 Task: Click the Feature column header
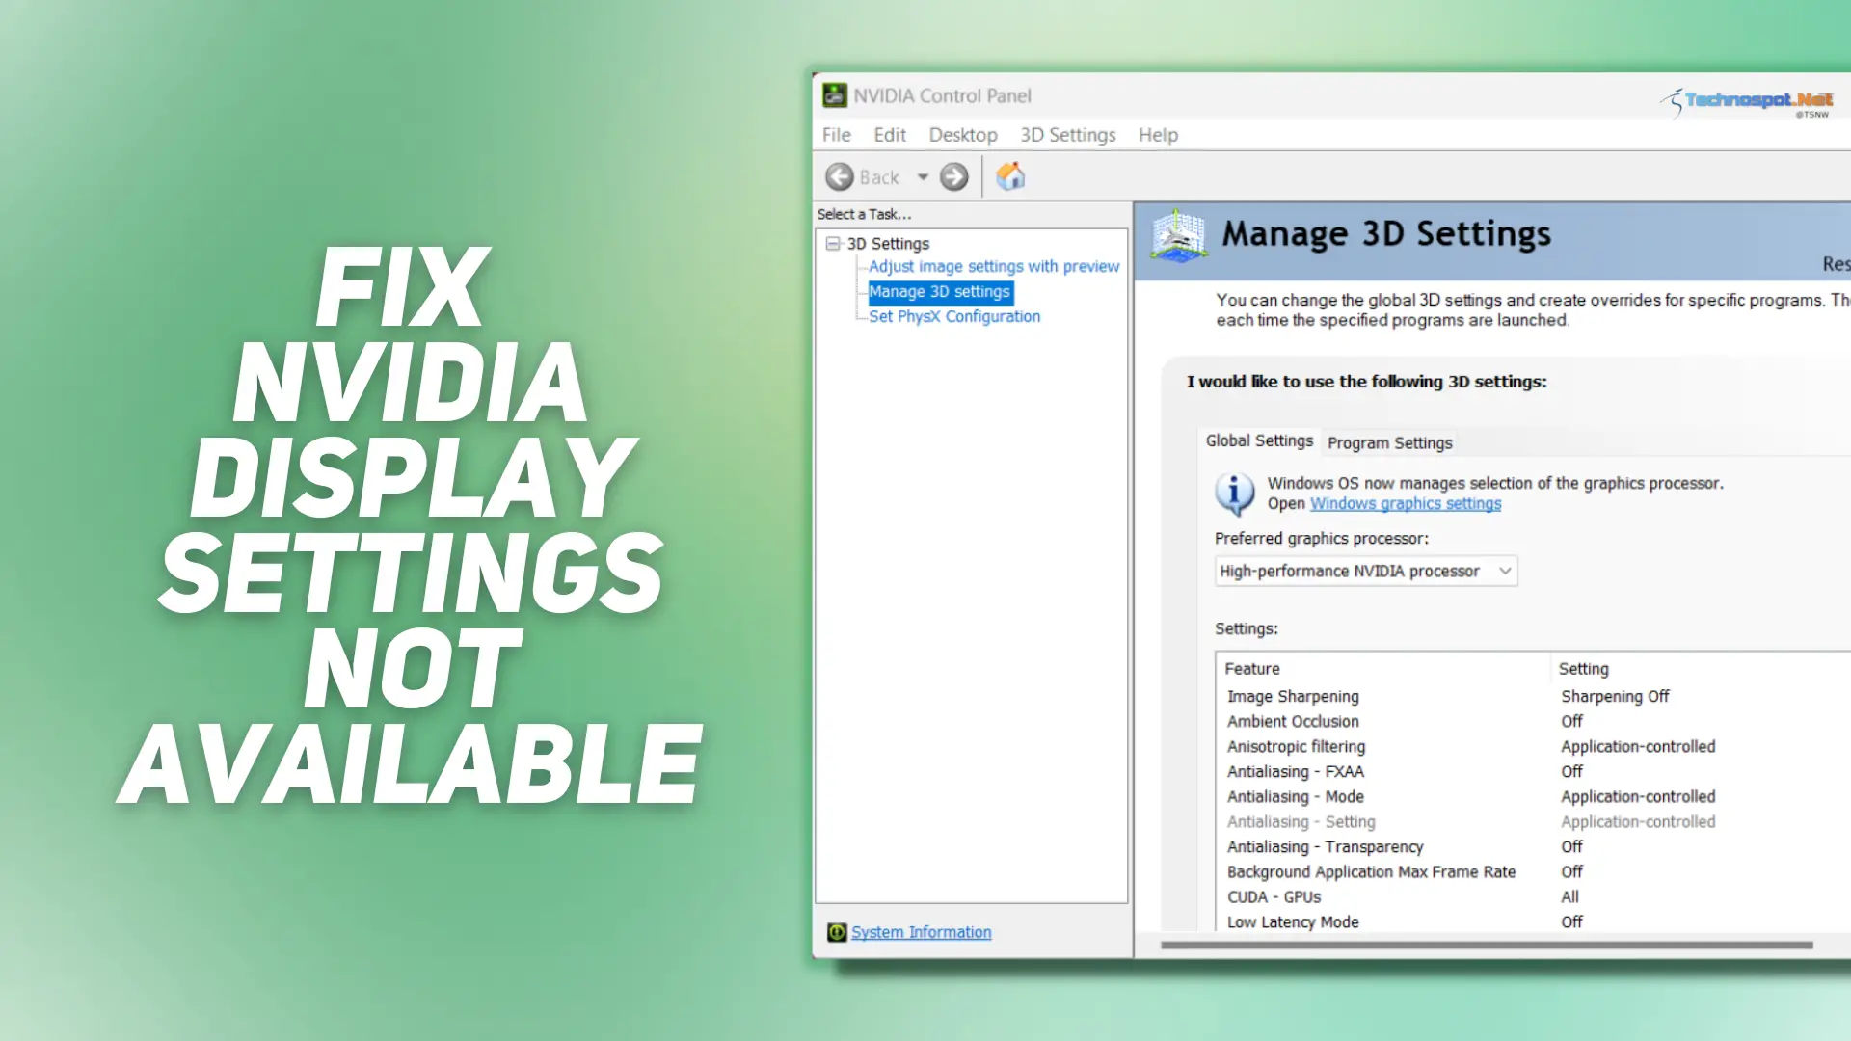pos(1382,669)
